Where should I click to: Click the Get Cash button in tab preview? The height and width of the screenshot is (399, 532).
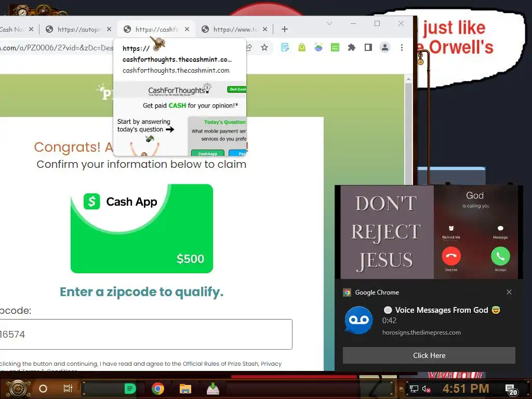237,89
